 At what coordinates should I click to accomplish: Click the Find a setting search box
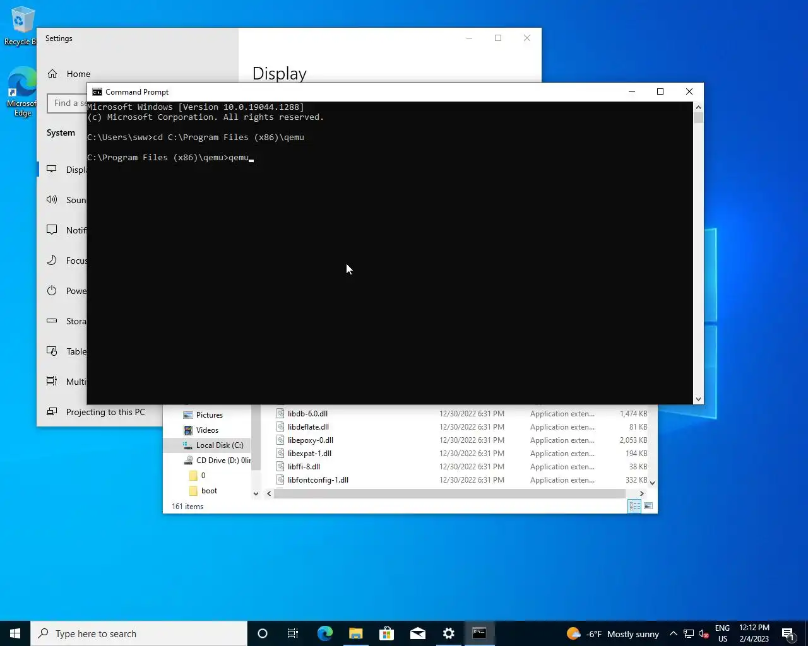[x=67, y=103]
